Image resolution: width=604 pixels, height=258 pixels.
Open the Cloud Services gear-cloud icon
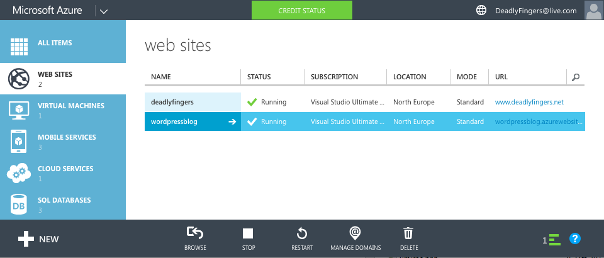tap(19, 173)
